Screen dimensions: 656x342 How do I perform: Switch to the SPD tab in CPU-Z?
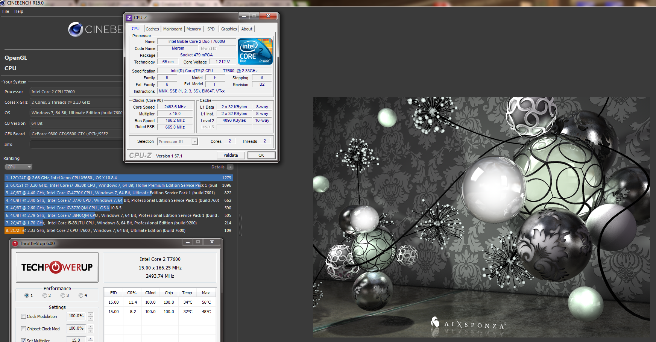(x=211, y=29)
